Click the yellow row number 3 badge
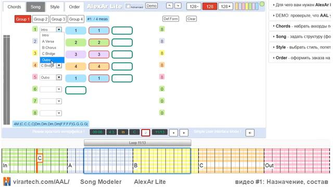333x187 pixels. point(35,53)
